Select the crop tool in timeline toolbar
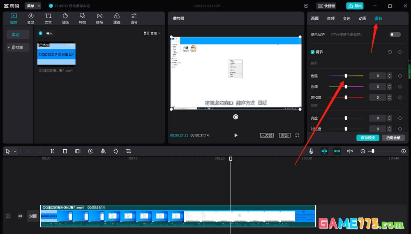The width and height of the screenshot is (411, 234). pyautogui.click(x=129, y=151)
